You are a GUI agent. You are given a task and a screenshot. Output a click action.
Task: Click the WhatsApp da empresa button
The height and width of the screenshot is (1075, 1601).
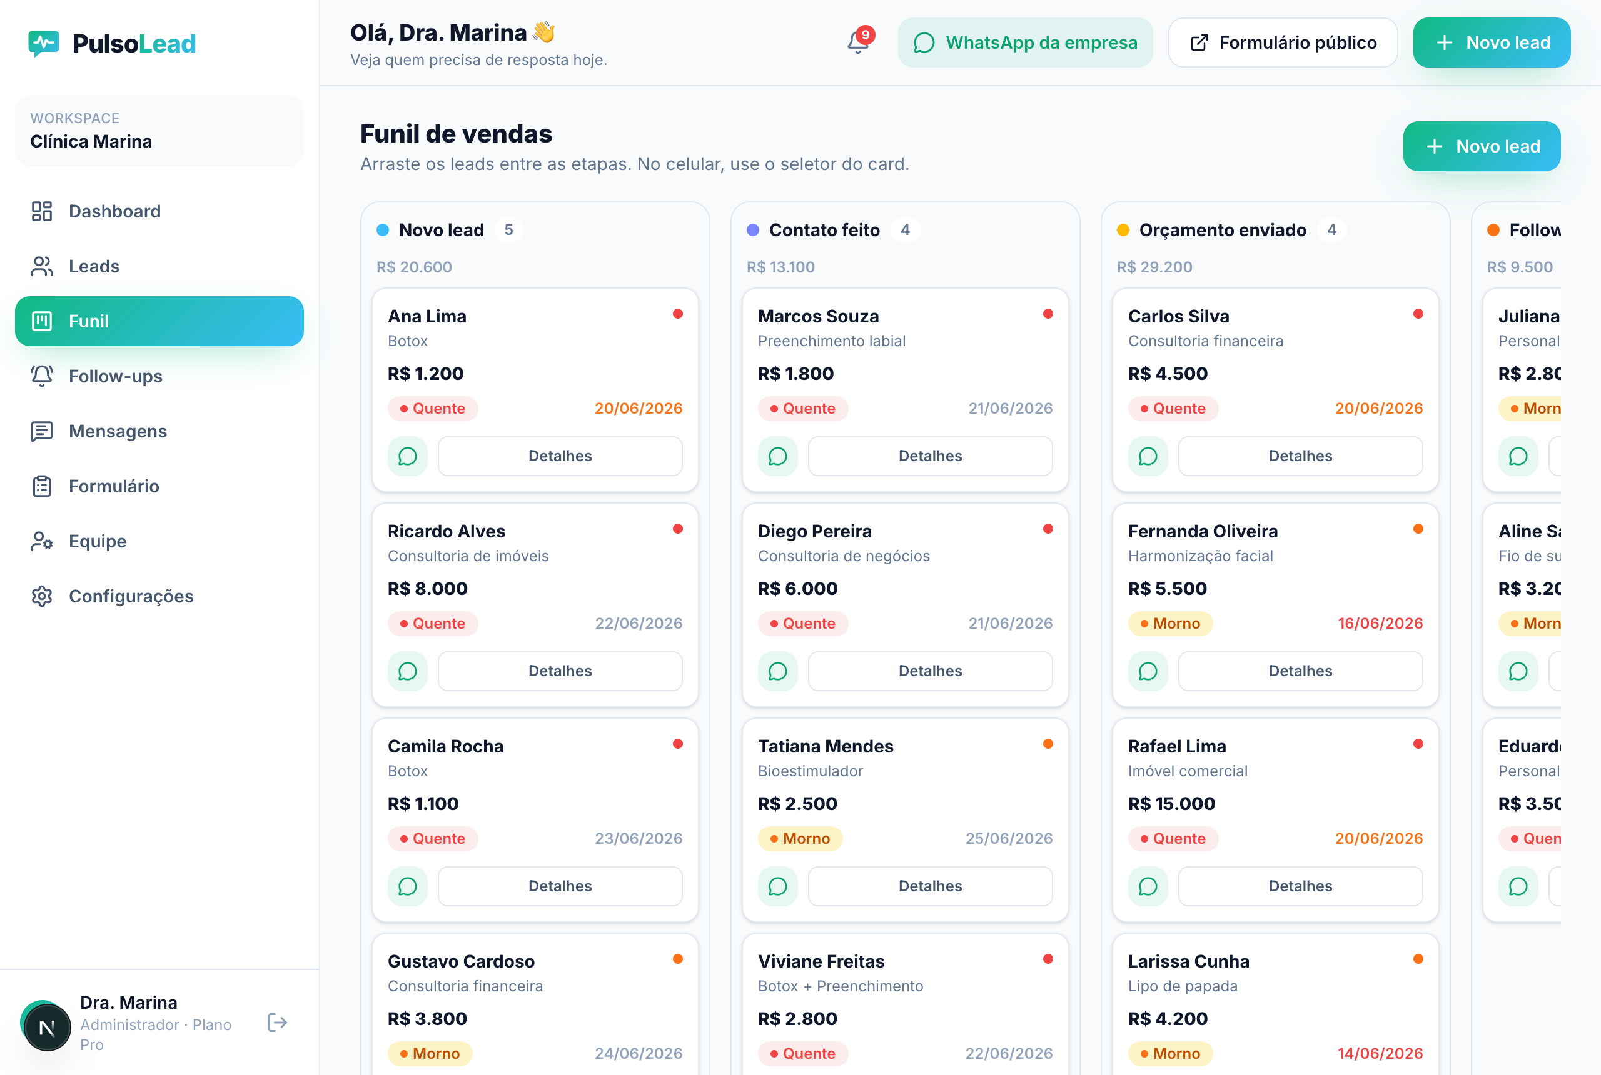pyautogui.click(x=1026, y=42)
